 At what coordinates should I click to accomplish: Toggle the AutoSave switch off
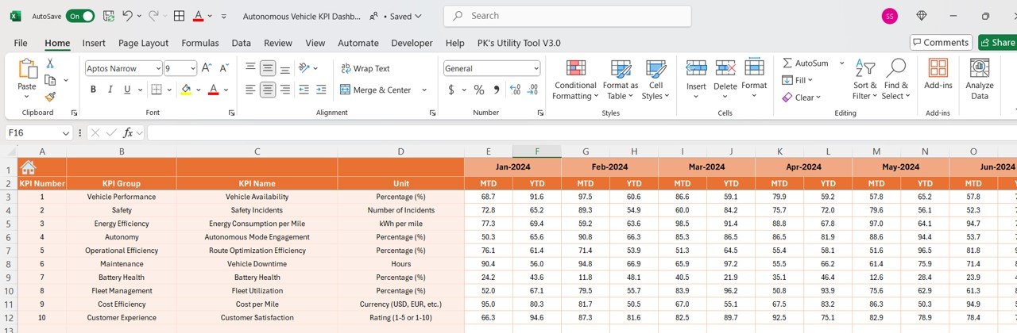point(80,16)
